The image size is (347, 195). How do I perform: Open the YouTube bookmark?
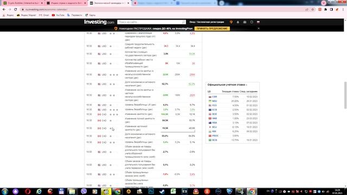(x=58, y=15)
